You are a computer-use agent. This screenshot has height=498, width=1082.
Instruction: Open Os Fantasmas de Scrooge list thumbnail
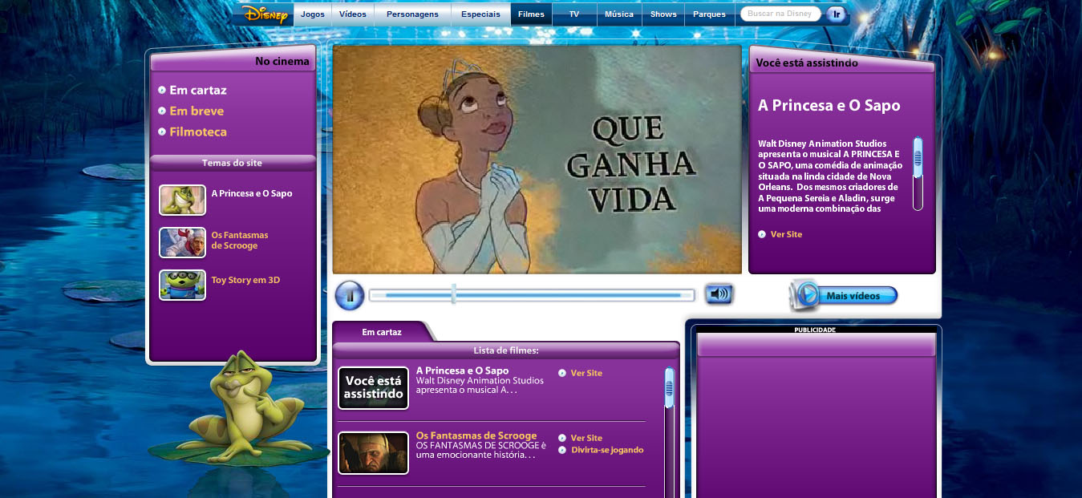tap(373, 453)
